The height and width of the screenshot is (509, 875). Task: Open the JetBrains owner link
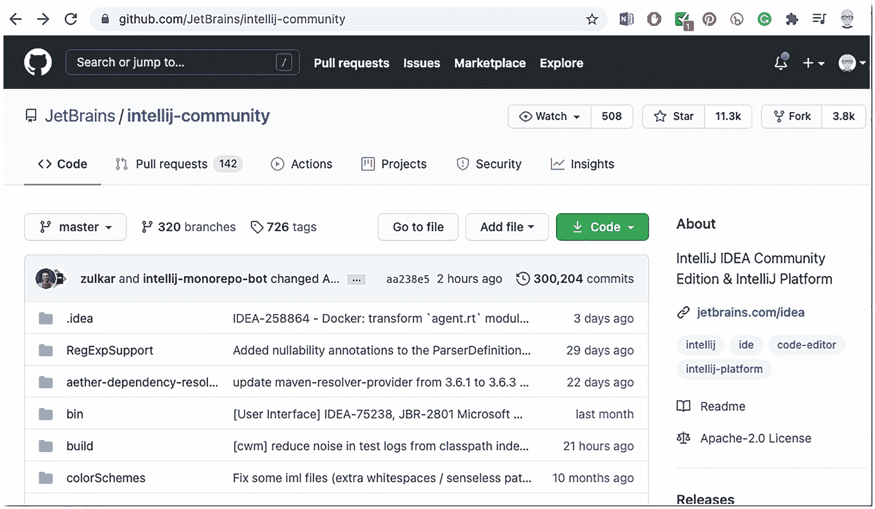click(80, 116)
